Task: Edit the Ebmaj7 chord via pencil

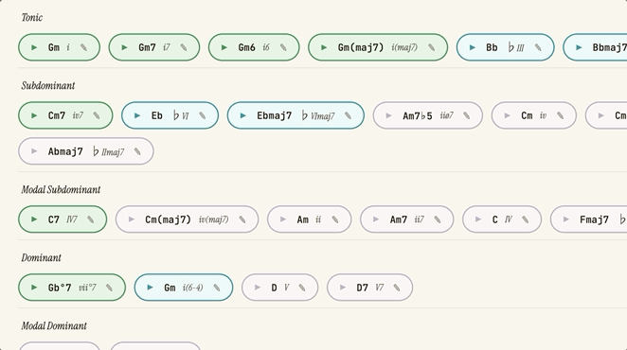Action: [x=348, y=115]
